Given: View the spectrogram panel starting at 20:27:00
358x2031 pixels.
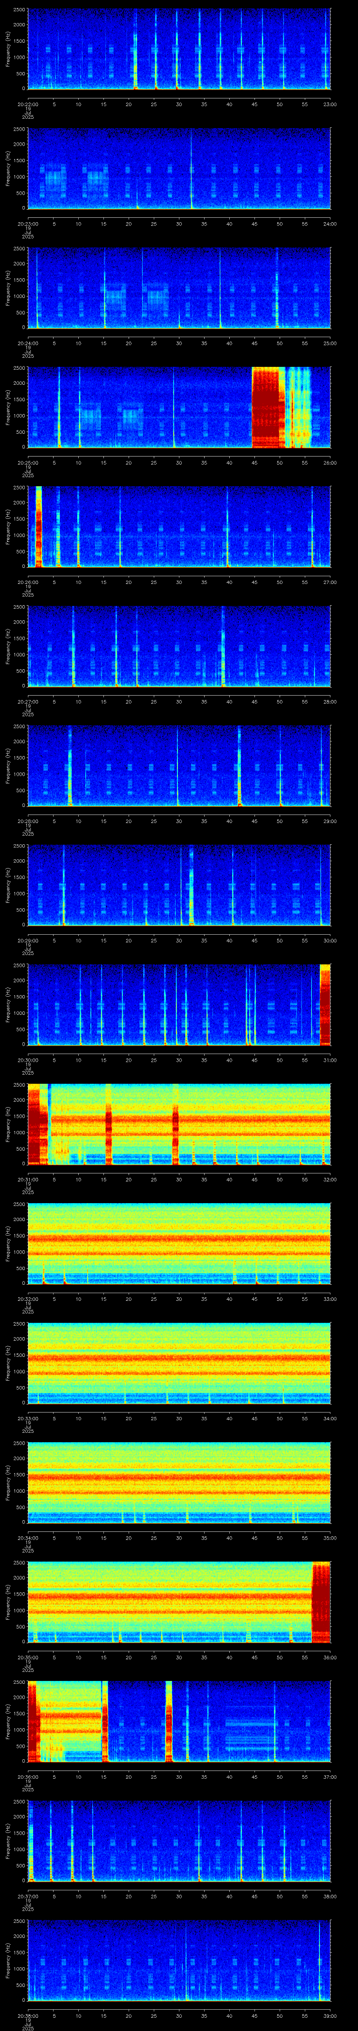Looking at the screenshot, I should [179, 647].
